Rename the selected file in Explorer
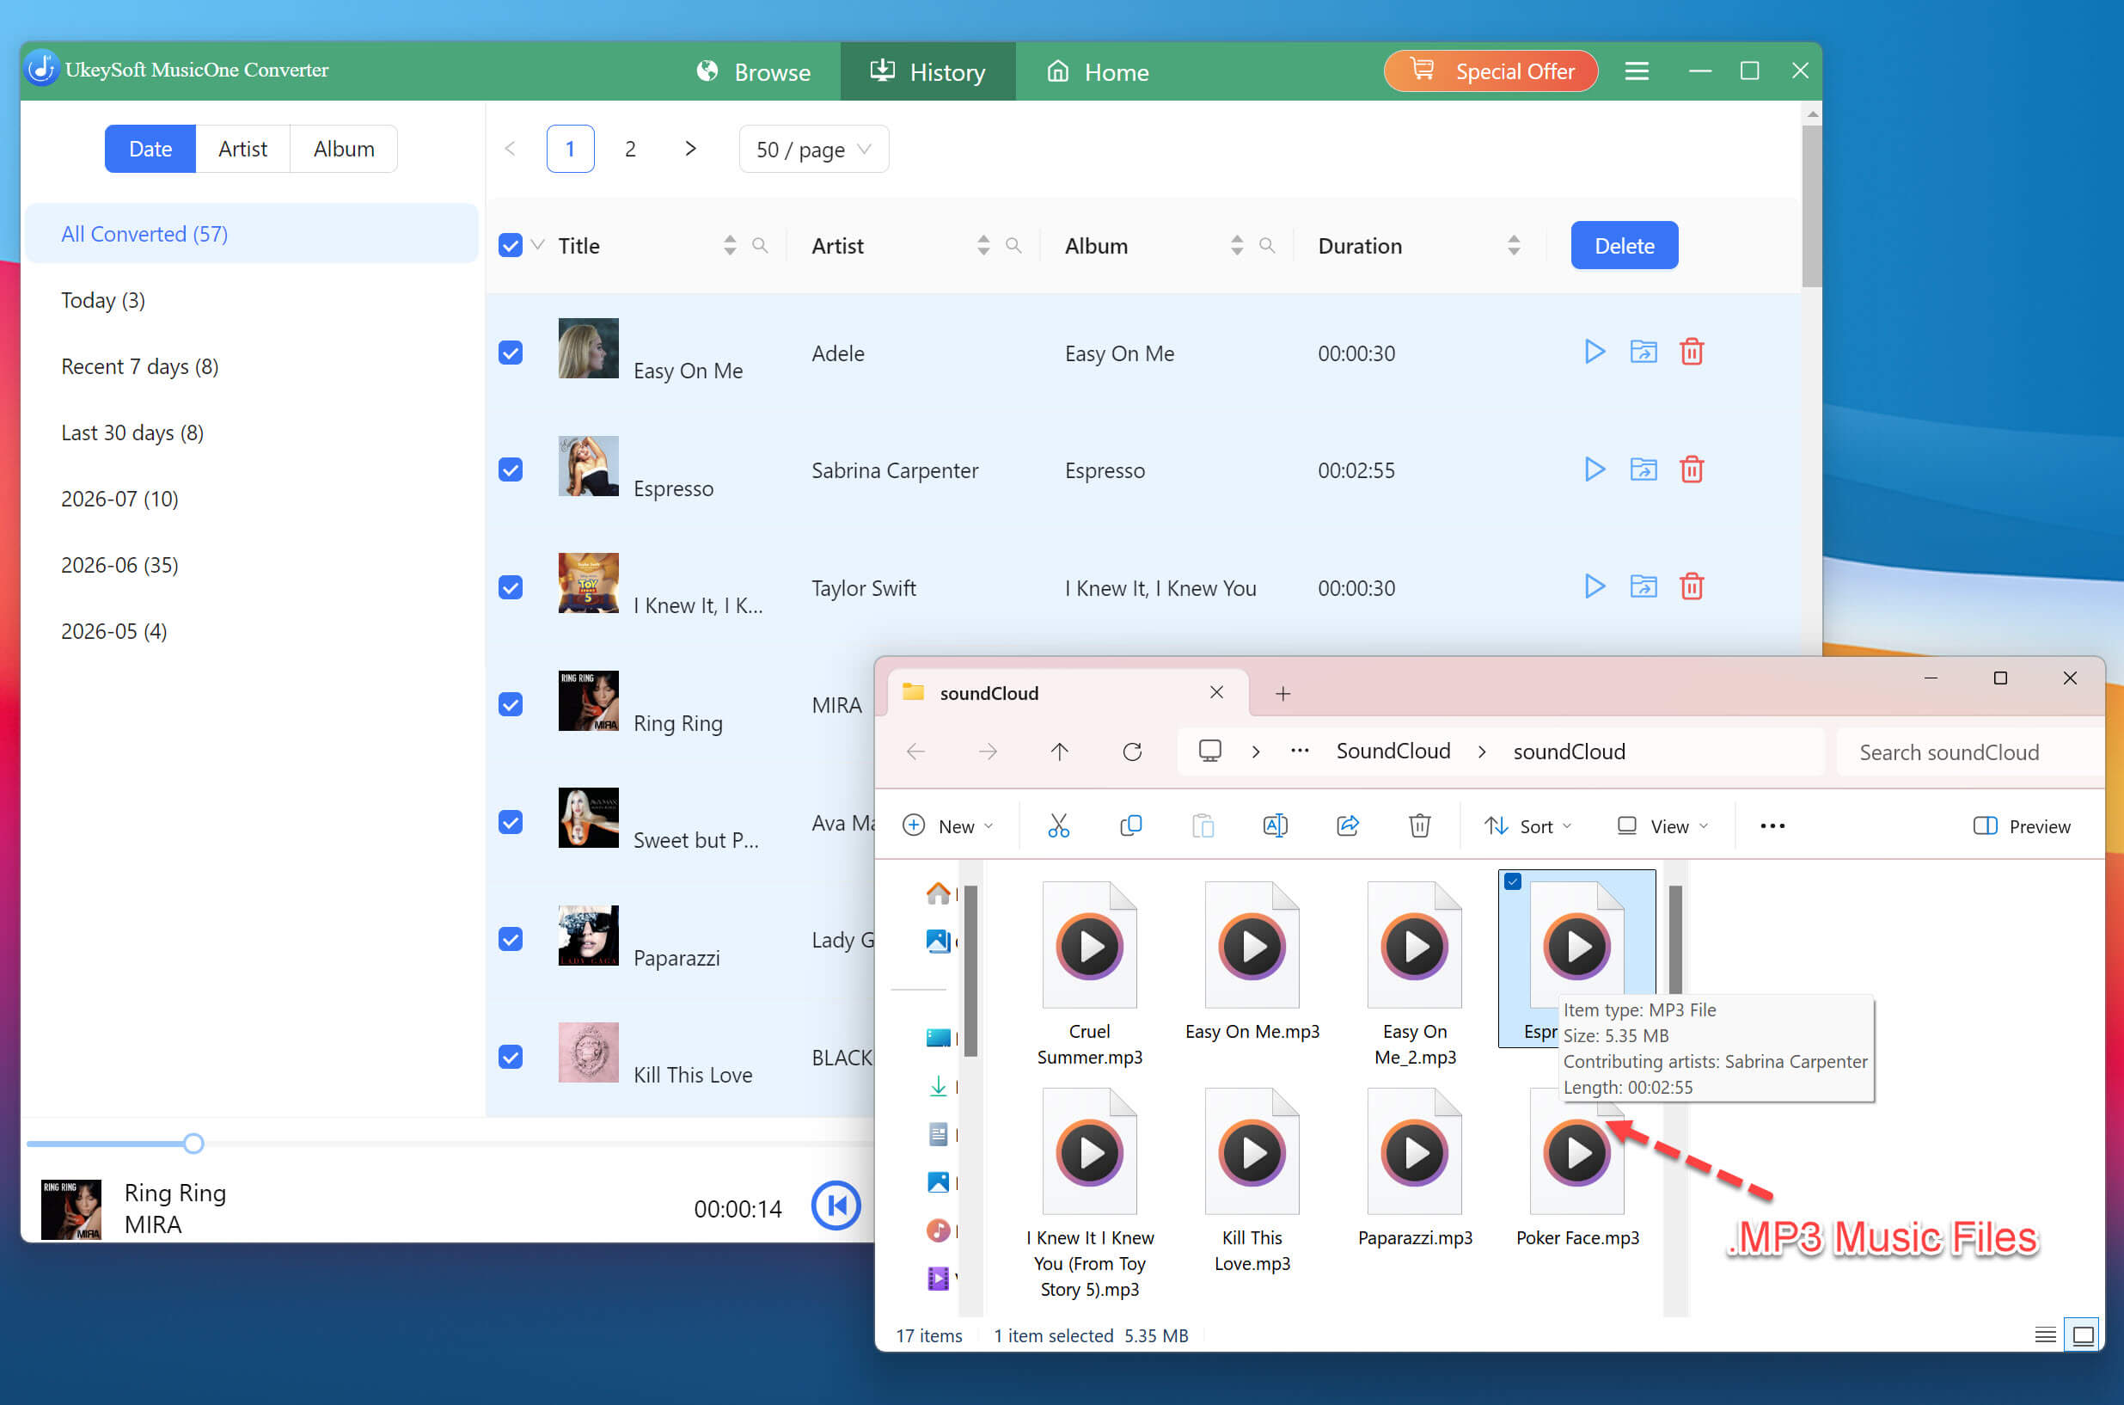2124x1405 pixels. pyautogui.click(x=1275, y=825)
